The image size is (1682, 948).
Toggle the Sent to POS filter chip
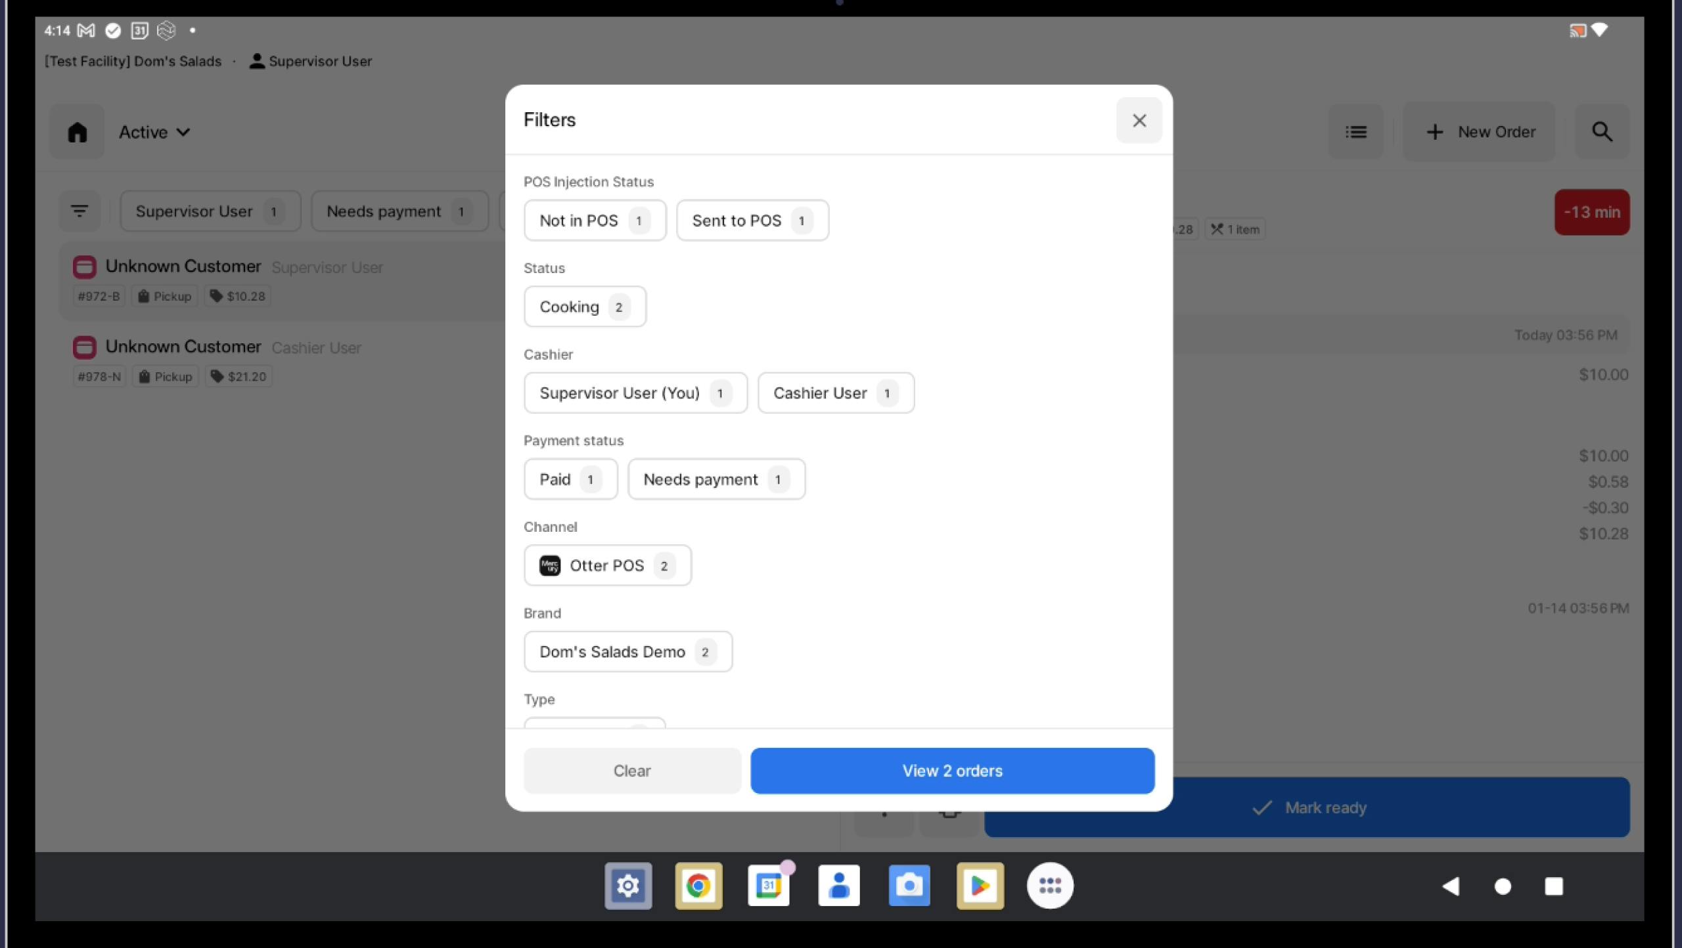[x=752, y=221]
